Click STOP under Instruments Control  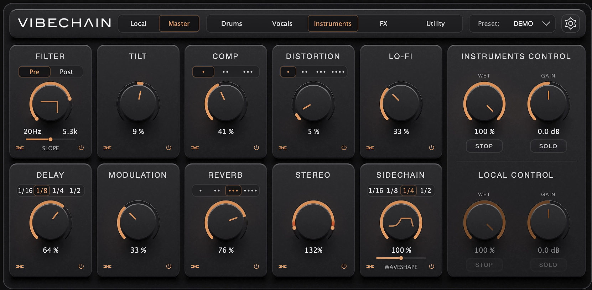pyautogui.click(x=484, y=146)
